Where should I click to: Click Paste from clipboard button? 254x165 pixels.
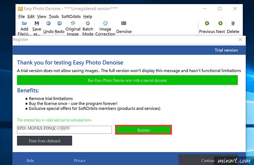45,141
